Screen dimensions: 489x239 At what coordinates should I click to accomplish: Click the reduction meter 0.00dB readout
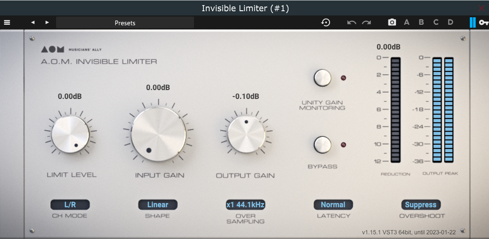tap(388, 47)
